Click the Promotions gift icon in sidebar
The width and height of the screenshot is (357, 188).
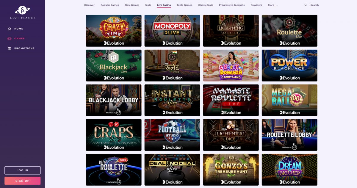[x=10, y=48]
